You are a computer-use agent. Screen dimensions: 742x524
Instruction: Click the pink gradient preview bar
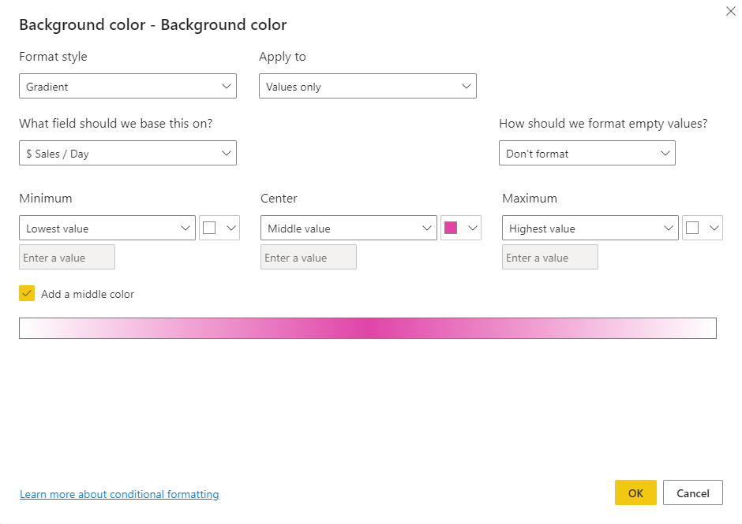click(x=368, y=329)
